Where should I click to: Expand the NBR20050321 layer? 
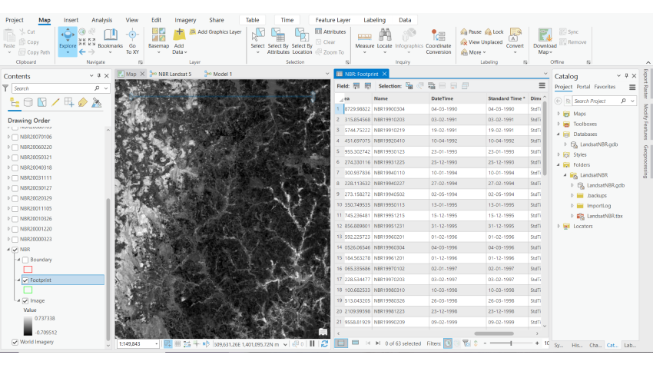8,157
